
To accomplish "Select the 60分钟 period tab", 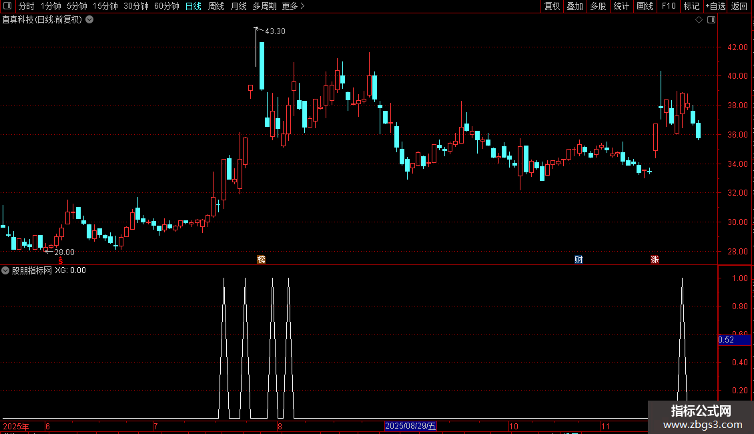I will tap(167, 6).
